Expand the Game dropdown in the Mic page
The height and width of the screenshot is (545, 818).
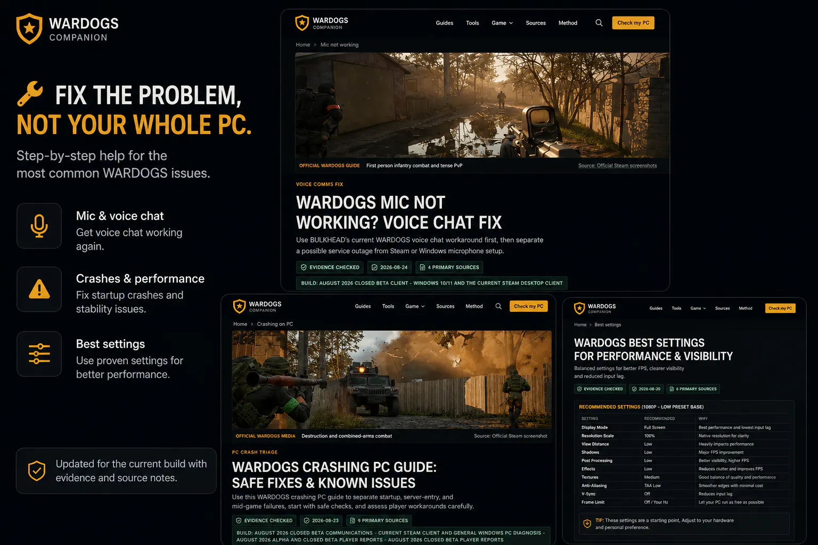click(x=502, y=23)
